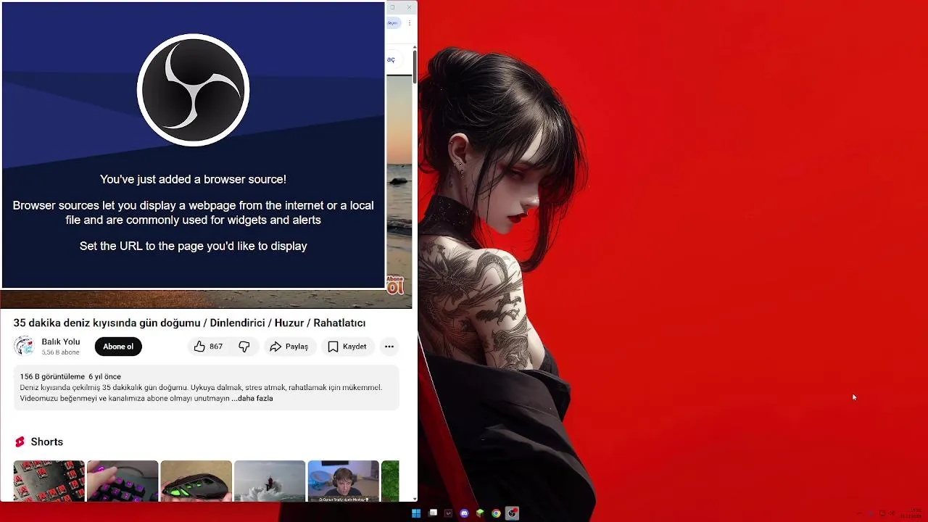
Task: Like the video with 867 likes
Action: (x=209, y=347)
